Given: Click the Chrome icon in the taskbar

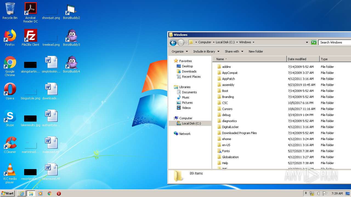Looking at the screenshot, I should point(50,193).
